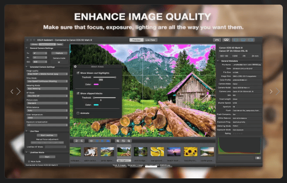Switch to the Tasks tab

tap(59, 44)
